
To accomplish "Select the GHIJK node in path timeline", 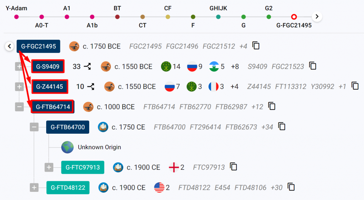I will pos(218,17).
